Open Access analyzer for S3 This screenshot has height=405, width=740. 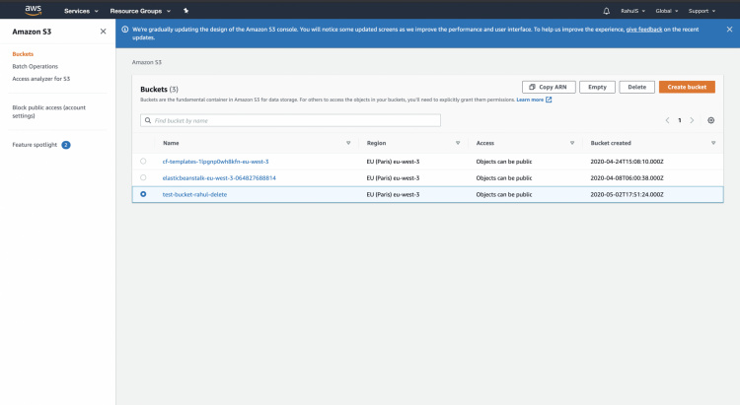click(40, 78)
